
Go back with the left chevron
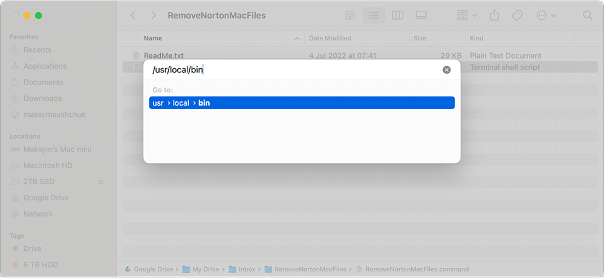point(133,15)
